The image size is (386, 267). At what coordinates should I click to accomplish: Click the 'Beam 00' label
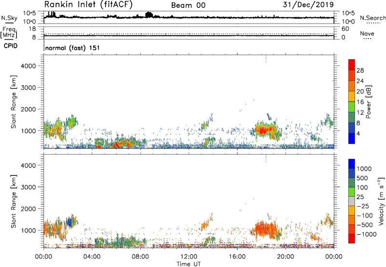click(188, 5)
